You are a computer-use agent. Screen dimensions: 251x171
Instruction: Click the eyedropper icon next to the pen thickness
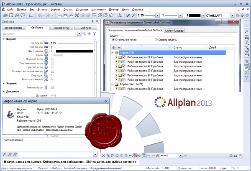(133, 15)
